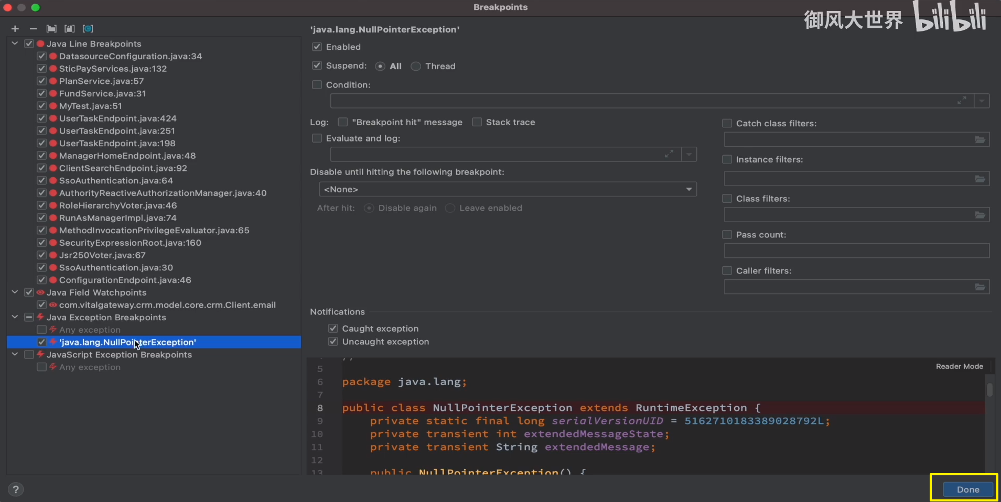Enable "Breakpoint hit" message logging
1001x502 pixels.
(x=343, y=122)
